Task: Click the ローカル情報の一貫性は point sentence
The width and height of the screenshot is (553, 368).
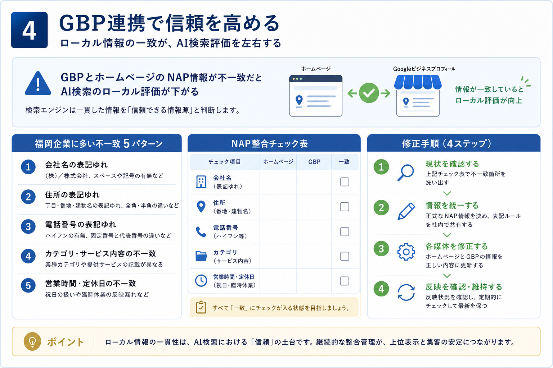Action: [310, 342]
